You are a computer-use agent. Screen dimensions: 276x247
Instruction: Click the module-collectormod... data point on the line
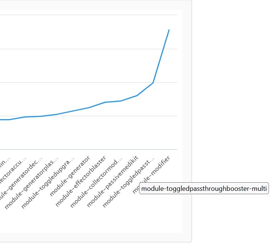click(x=121, y=101)
